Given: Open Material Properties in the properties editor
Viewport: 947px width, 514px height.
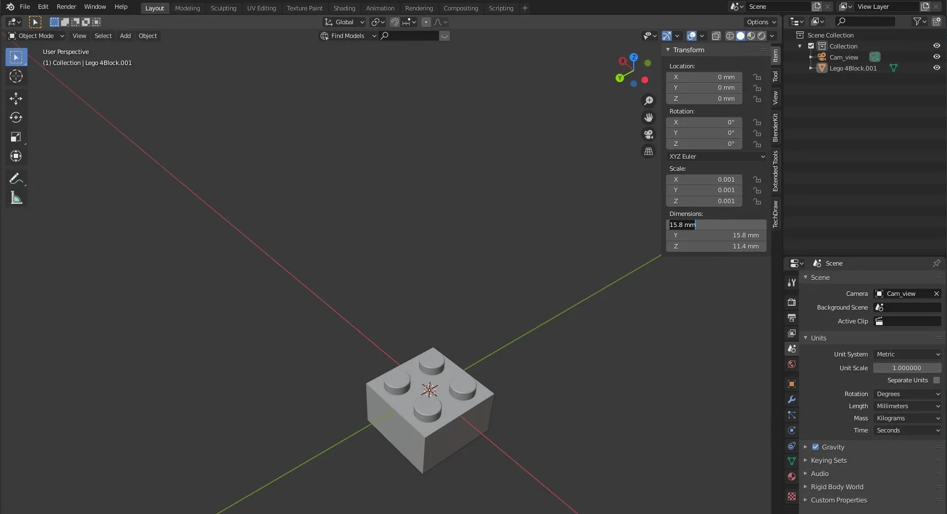Looking at the screenshot, I should [791, 477].
